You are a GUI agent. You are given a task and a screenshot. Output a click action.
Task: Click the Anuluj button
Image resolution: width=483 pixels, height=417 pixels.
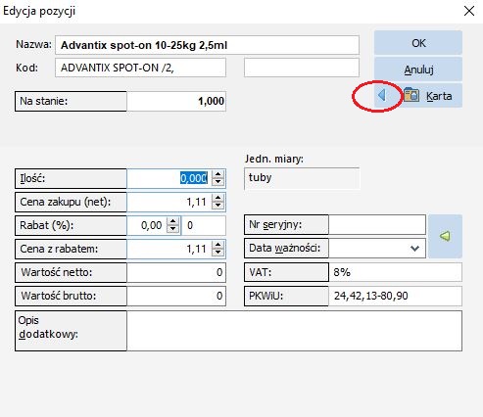[x=418, y=69]
